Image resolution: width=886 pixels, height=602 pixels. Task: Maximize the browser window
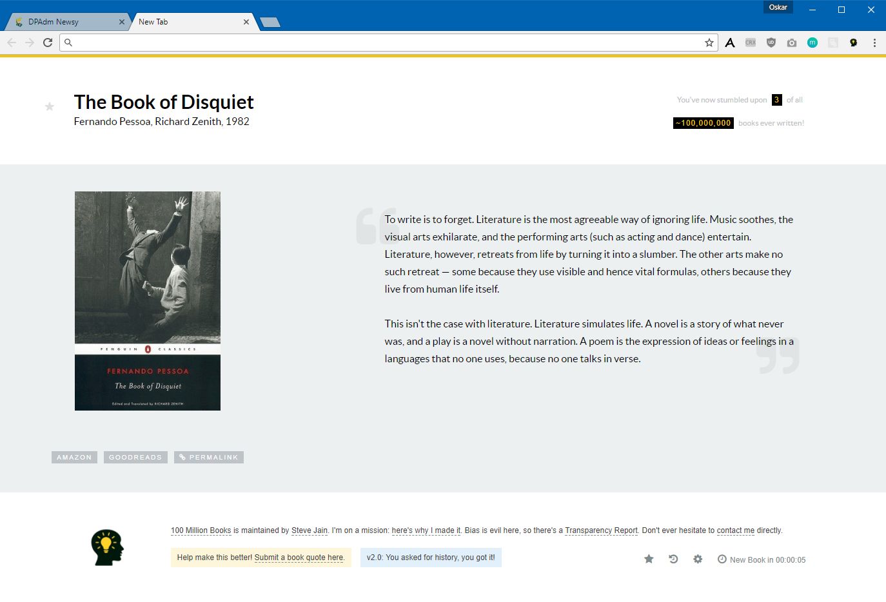[842, 10]
